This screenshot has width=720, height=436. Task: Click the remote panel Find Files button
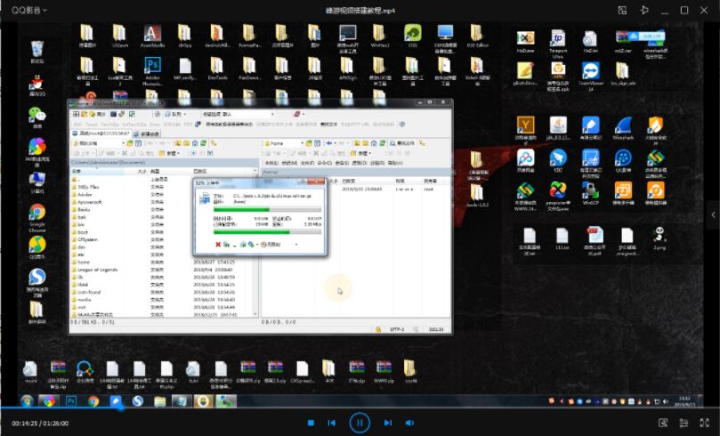[401, 143]
